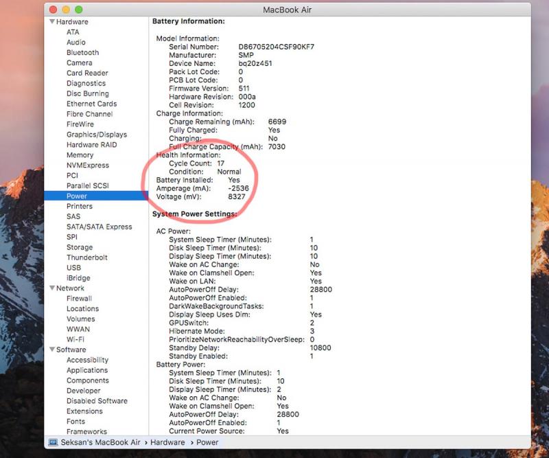Click the Network category label in sidebar
The height and width of the screenshot is (458, 549).
(x=70, y=288)
